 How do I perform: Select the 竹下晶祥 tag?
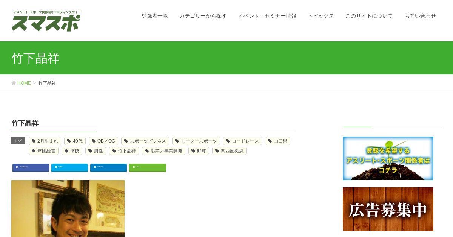click(x=124, y=151)
